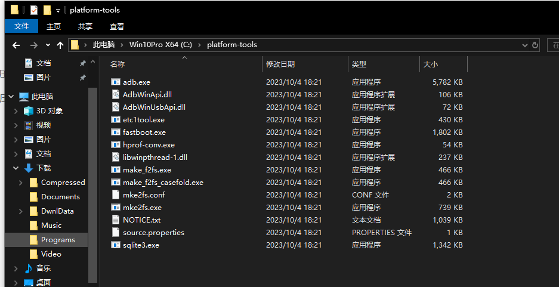
Task: Click the folder icon in the address bar
Action: coord(75,45)
